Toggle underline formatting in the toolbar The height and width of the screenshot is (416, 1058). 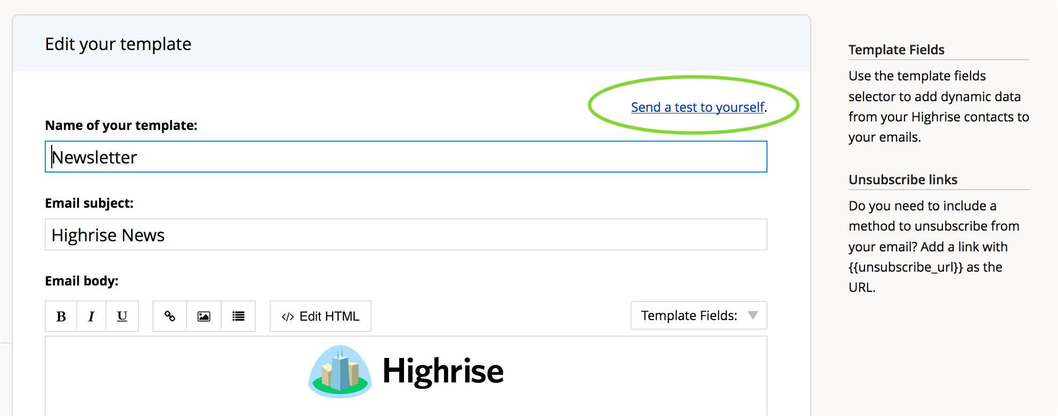tap(122, 316)
